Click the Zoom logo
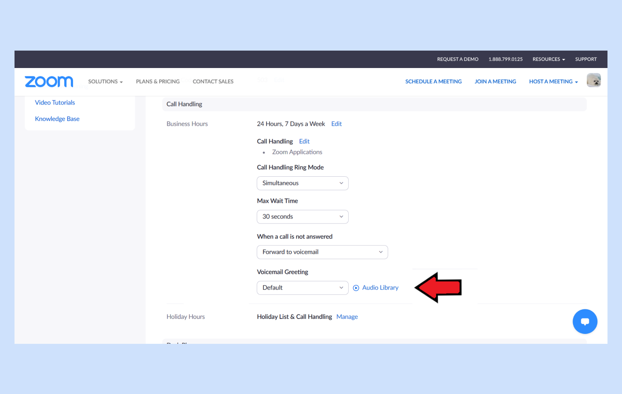Image resolution: width=622 pixels, height=394 pixels. (x=49, y=82)
